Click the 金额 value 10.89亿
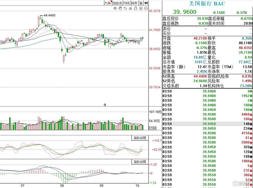The image size is (253, 188). click(x=200, y=57)
